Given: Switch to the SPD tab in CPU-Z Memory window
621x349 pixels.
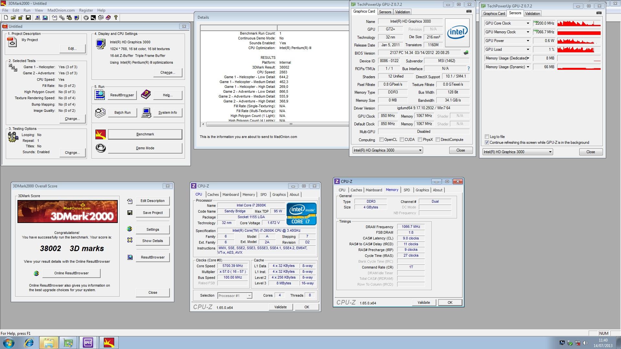Looking at the screenshot, I should tap(407, 190).
